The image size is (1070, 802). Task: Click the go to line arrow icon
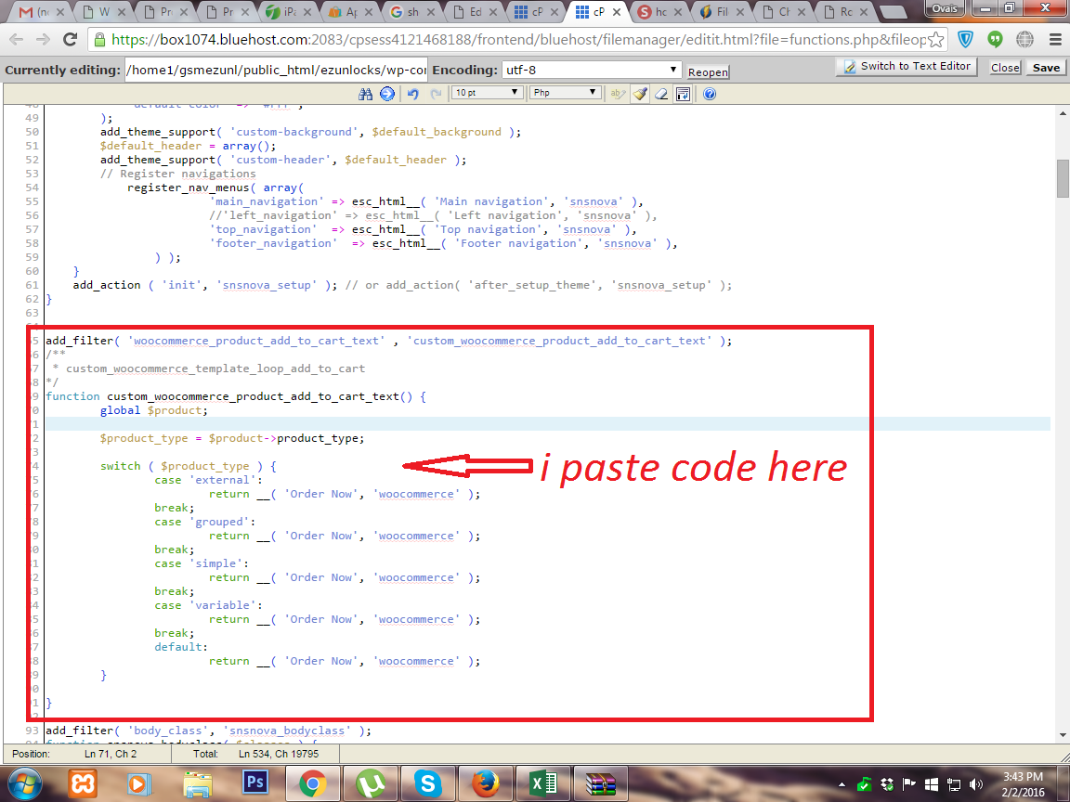click(x=386, y=94)
